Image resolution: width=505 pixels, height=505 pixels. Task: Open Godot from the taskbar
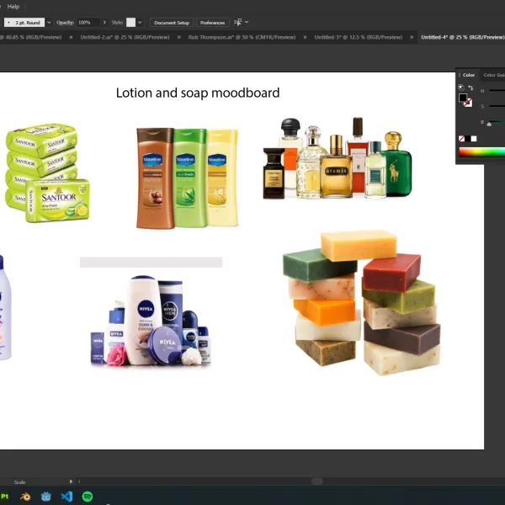click(x=46, y=497)
